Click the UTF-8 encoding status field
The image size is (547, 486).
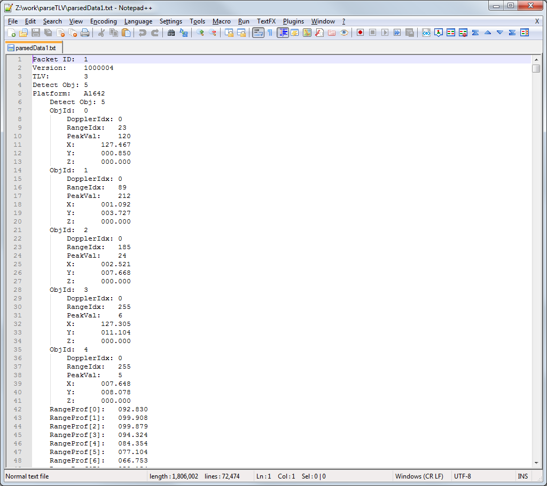pos(462,476)
